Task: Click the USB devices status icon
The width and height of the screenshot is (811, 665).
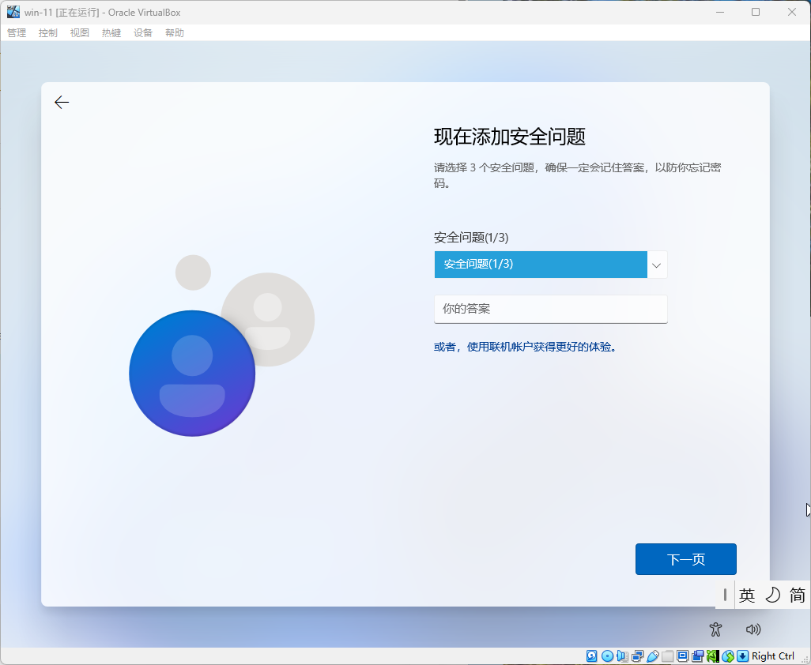Action: [653, 656]
